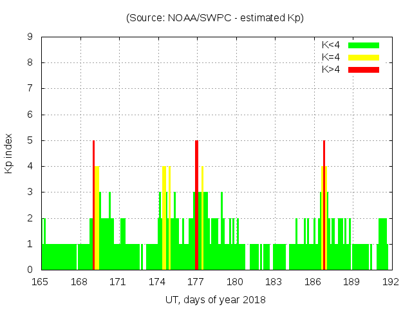412x309 pixels.
Task: Click the y-axis tick label 5
Action: click(x=30, y=140)
